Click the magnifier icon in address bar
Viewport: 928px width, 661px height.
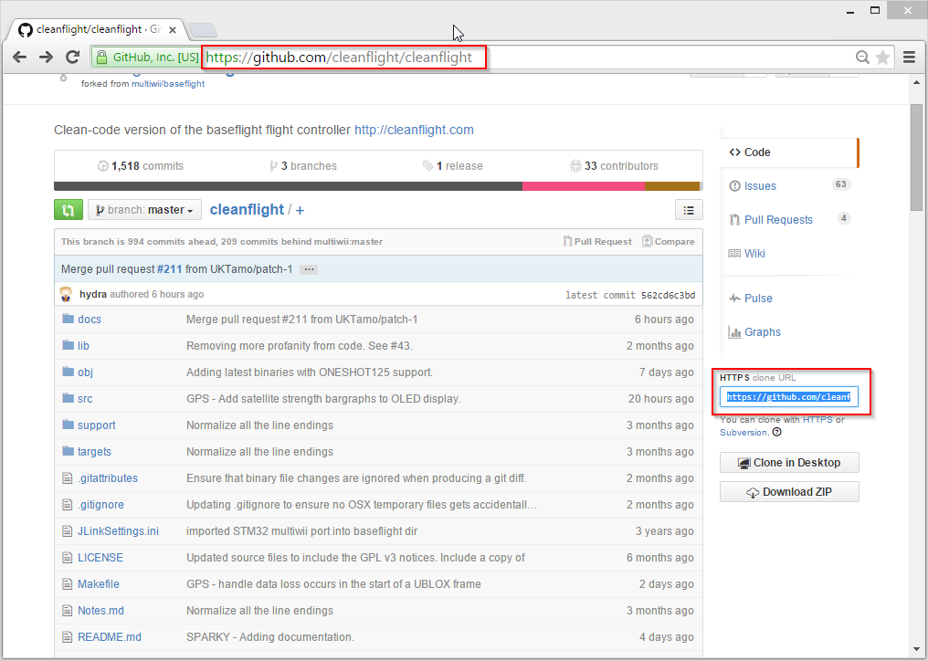862,58
